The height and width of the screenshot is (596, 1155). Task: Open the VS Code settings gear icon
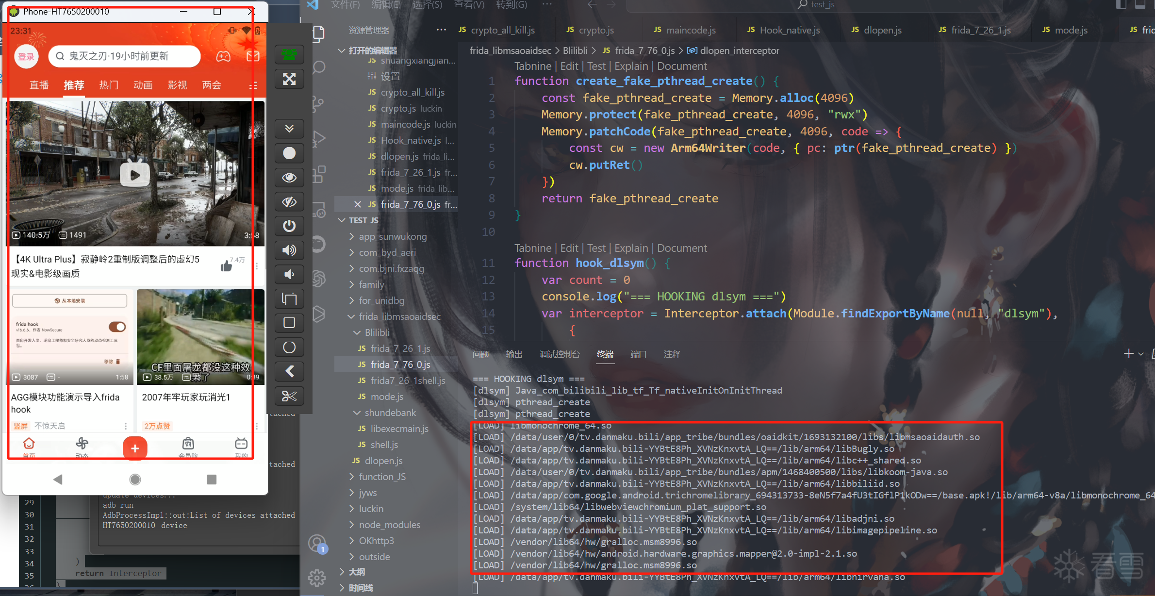click(x=317, y=578)
